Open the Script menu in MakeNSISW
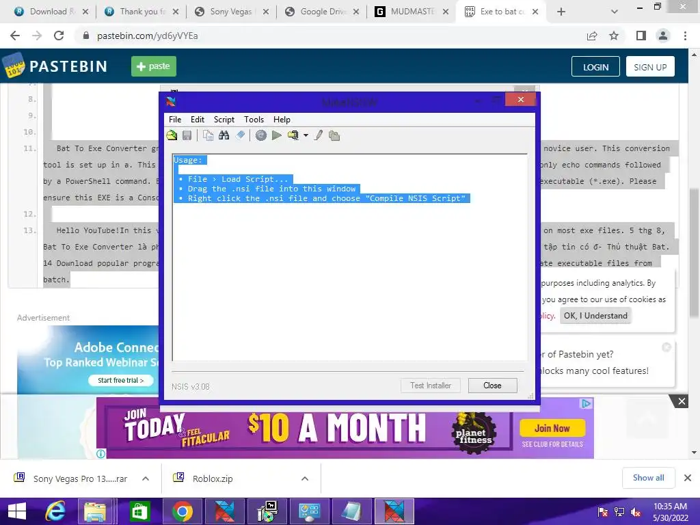This screenshot has width=700, height=525. tap(224, 119)
